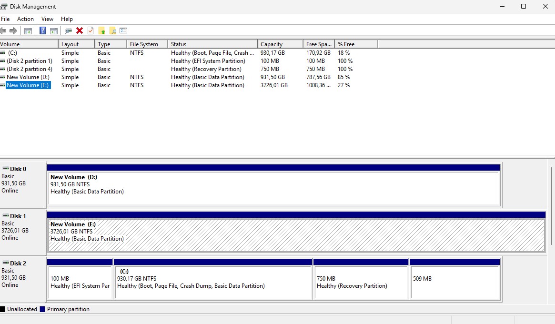Select the (C:) partition block on Disk 2

pyautogui.click(x=213, y=283)
